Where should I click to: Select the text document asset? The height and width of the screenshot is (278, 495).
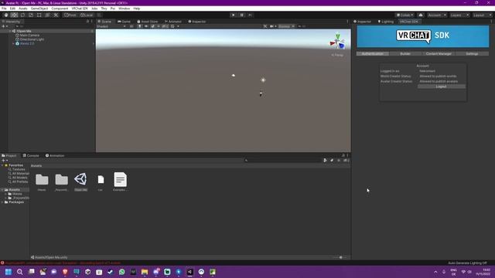121,180
